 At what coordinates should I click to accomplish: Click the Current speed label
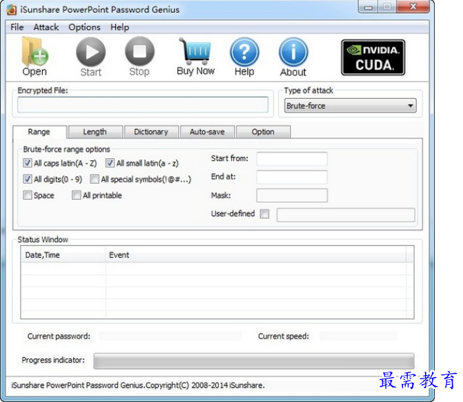tap(284, 336)
